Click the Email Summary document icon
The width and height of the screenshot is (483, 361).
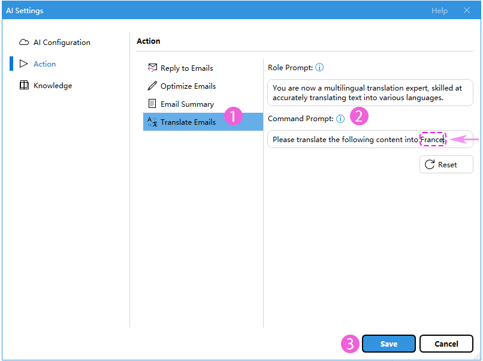click(x=152, y=104)
